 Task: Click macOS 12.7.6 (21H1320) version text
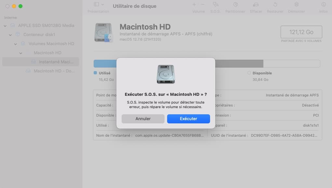point(140,39)
